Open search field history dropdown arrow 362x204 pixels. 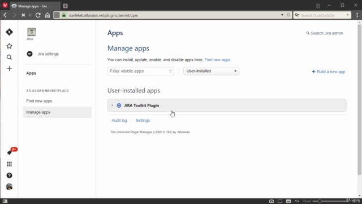347,15
